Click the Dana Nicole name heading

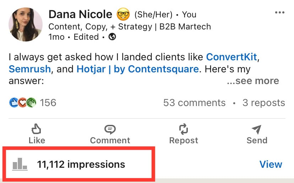81,14
